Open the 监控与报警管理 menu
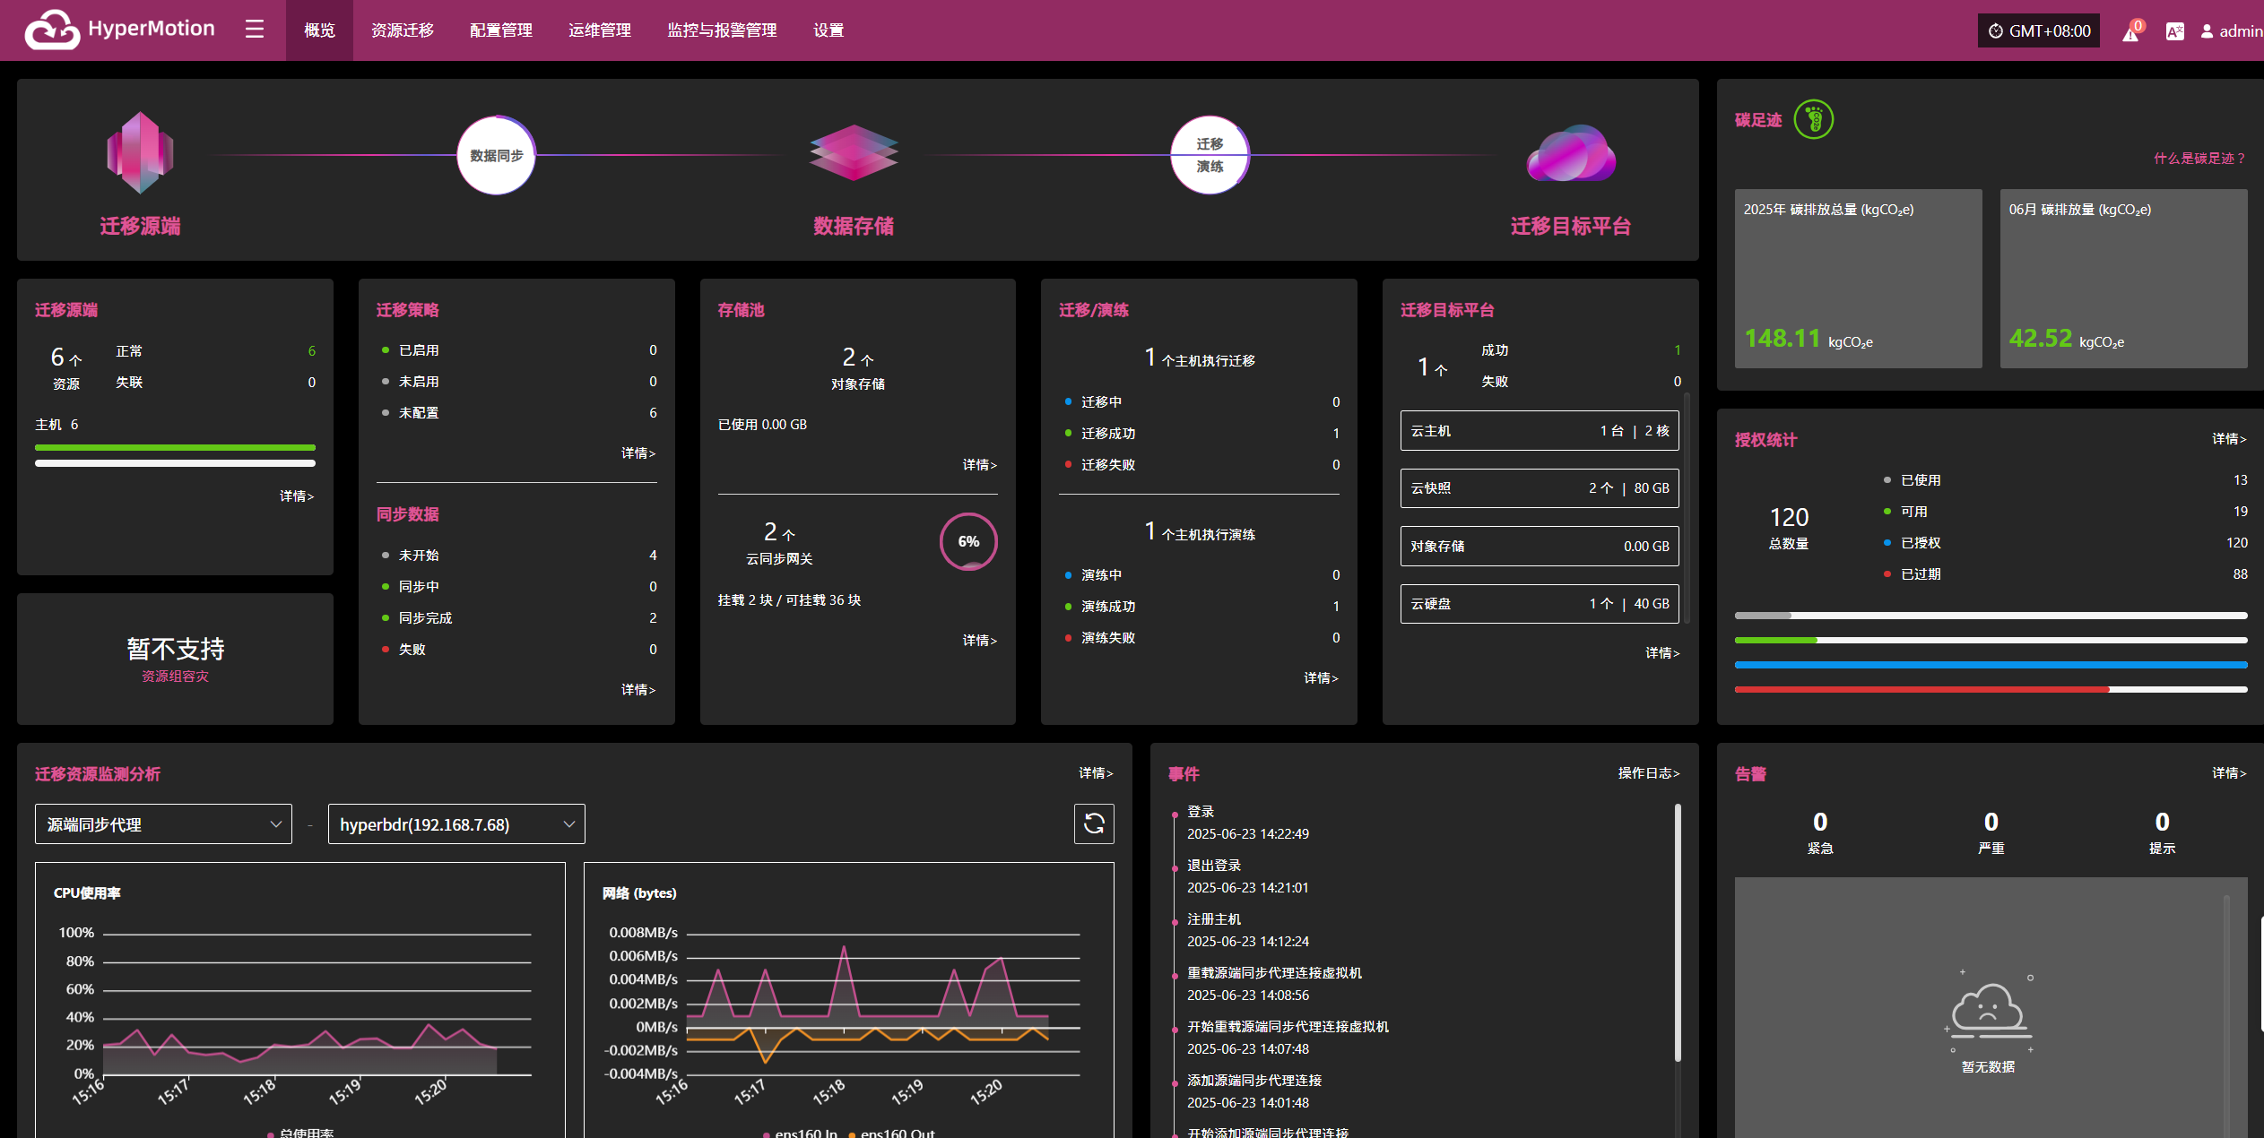2264x1138 pixels. (x=722, y=30)
